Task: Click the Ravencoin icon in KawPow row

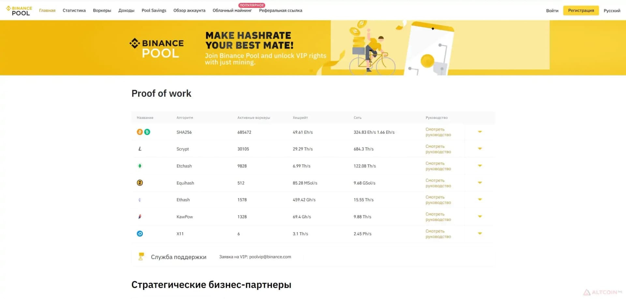Action: 140,217
